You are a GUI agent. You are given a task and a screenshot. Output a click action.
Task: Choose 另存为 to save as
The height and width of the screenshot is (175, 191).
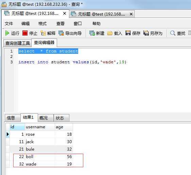point(153,33)
